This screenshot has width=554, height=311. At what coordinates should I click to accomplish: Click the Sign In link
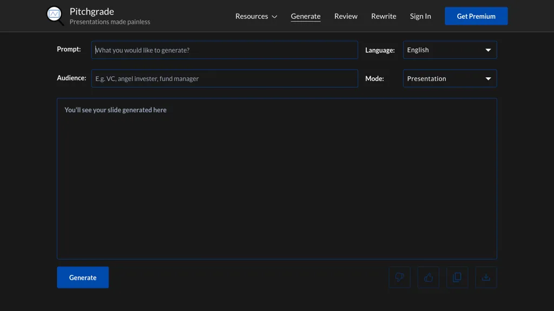[x=420, y=16]
